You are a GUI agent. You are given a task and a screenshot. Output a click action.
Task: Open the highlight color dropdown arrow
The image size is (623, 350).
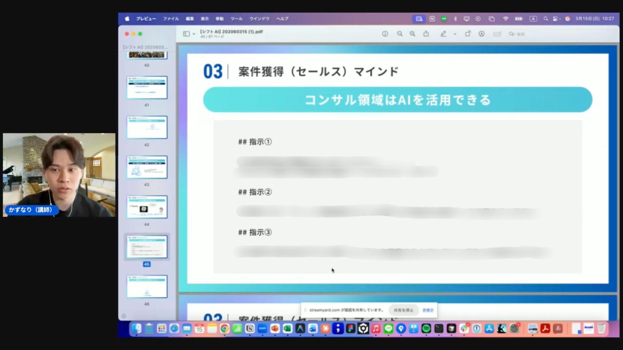click(455, 34)
